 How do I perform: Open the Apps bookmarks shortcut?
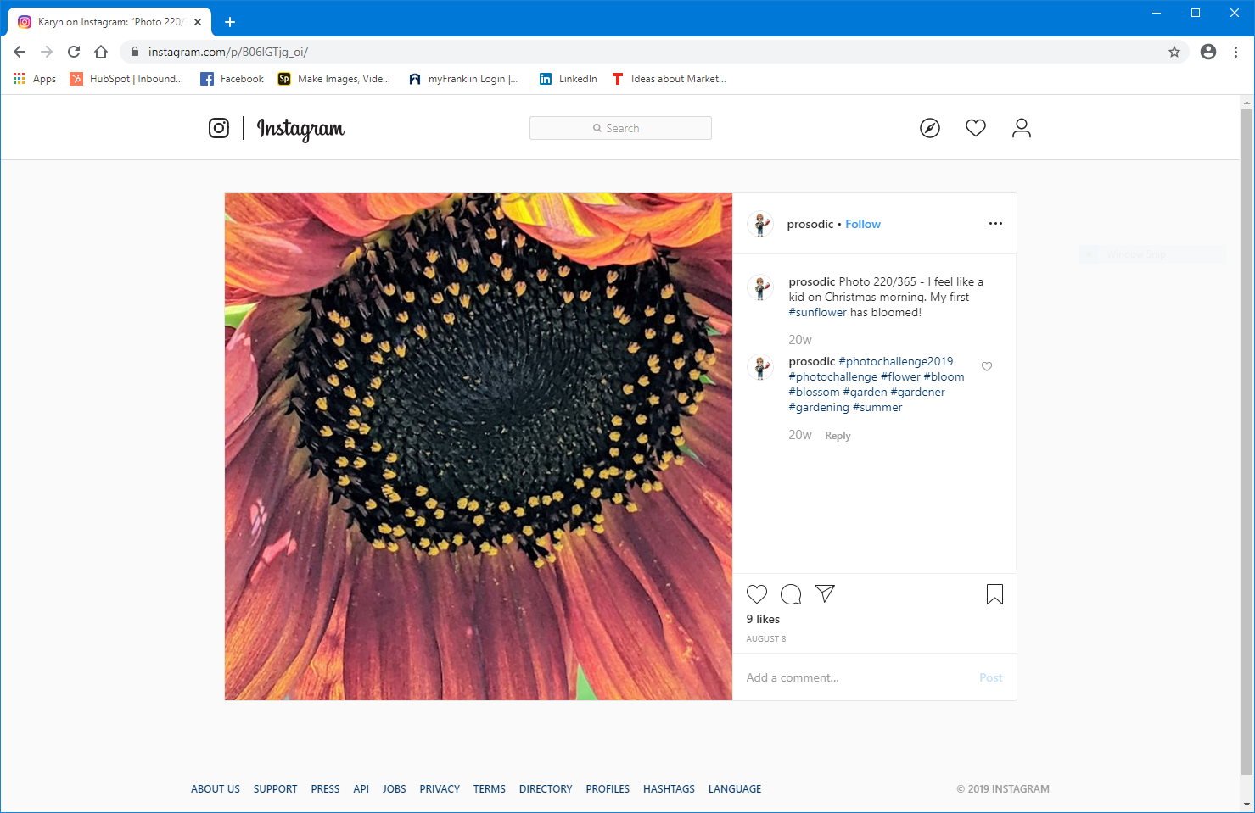pyautogui.click(x=35, y=79)
